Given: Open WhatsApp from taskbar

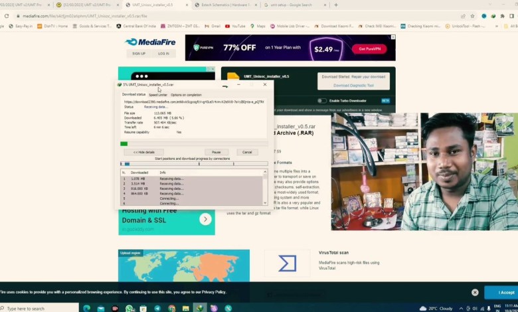Looking at the screenshot, I should point(129,308).
